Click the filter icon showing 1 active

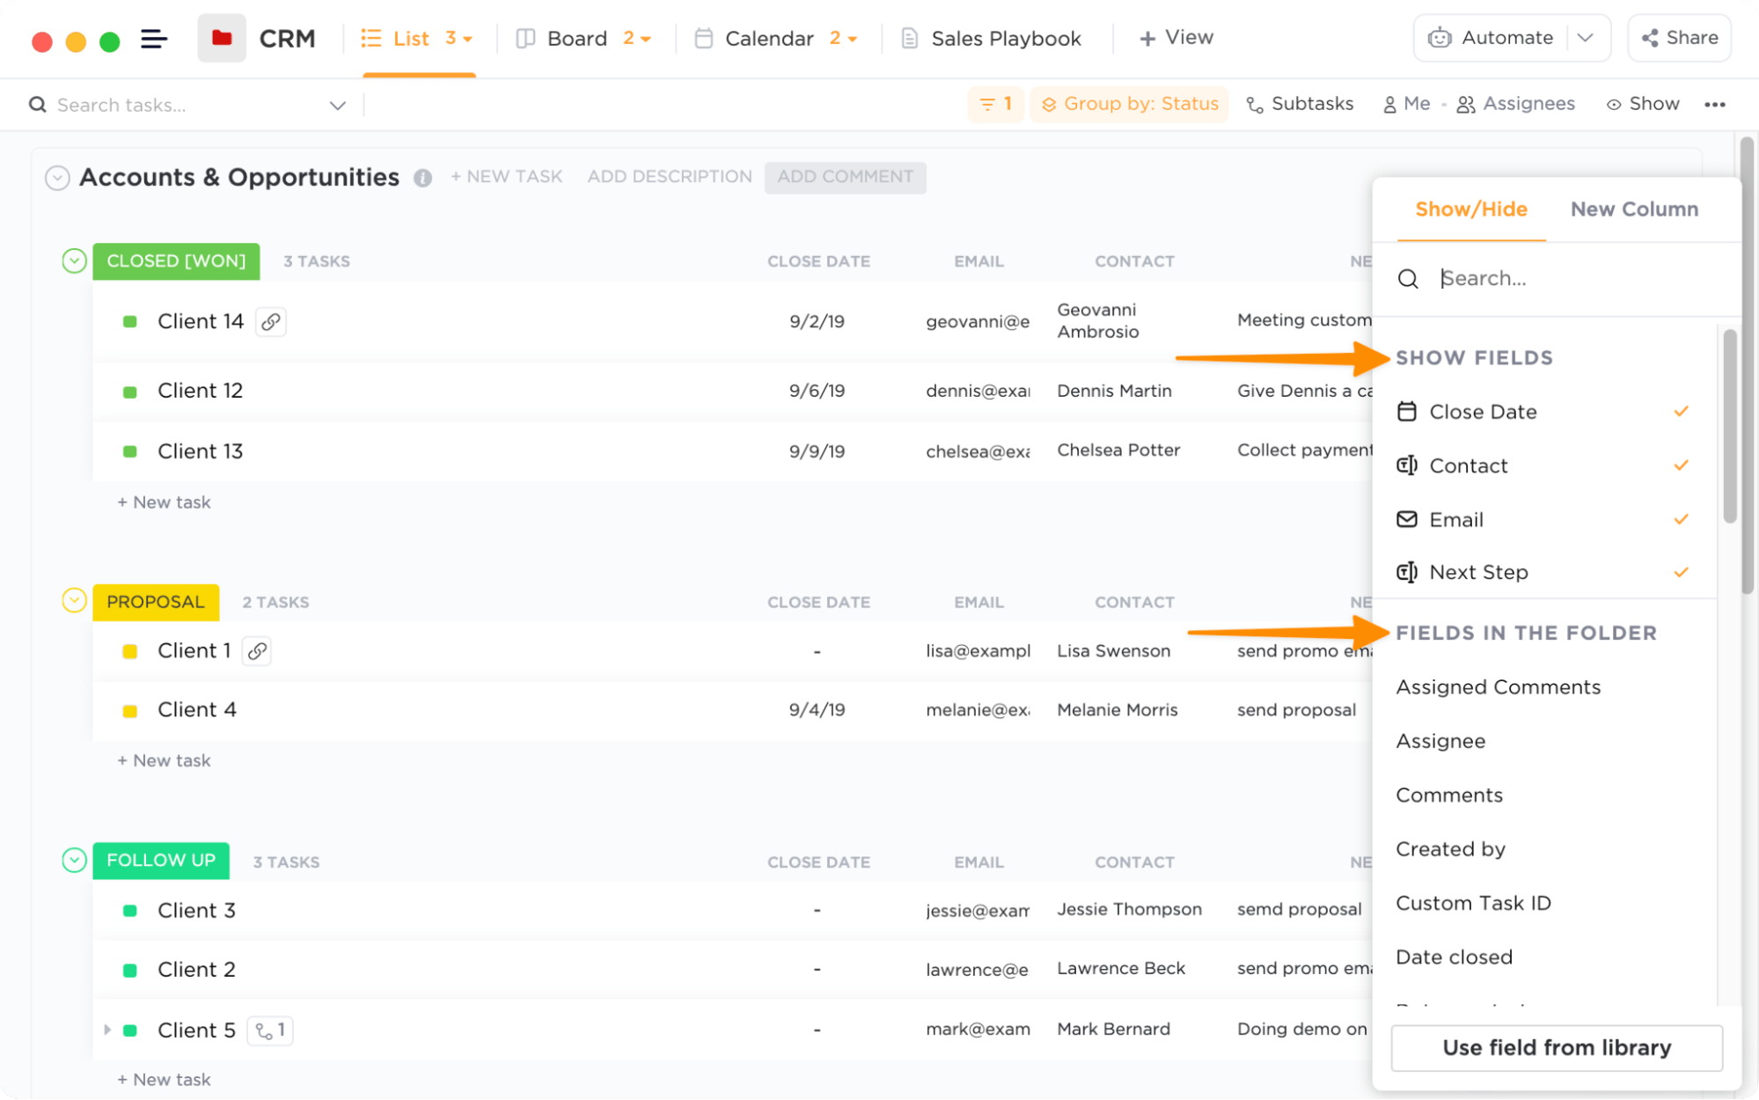coord(995,105)
